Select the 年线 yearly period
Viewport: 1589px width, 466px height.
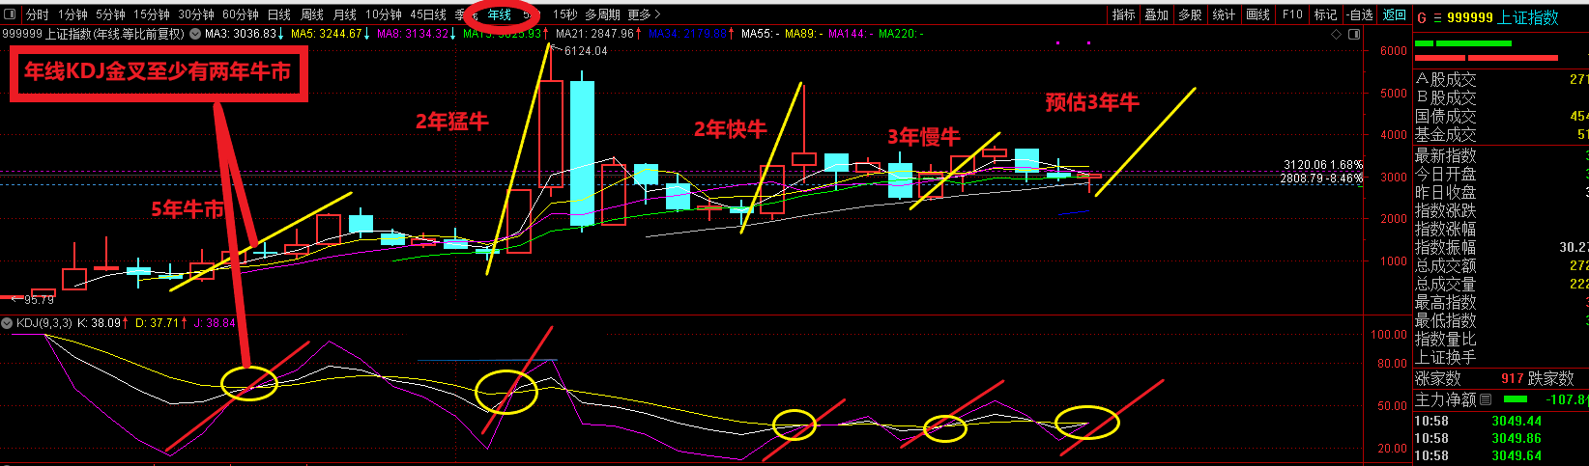pos(499,14)
